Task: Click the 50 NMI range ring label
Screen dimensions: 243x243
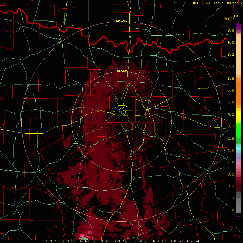Action: pyautogui.click(x=122, y=71)
